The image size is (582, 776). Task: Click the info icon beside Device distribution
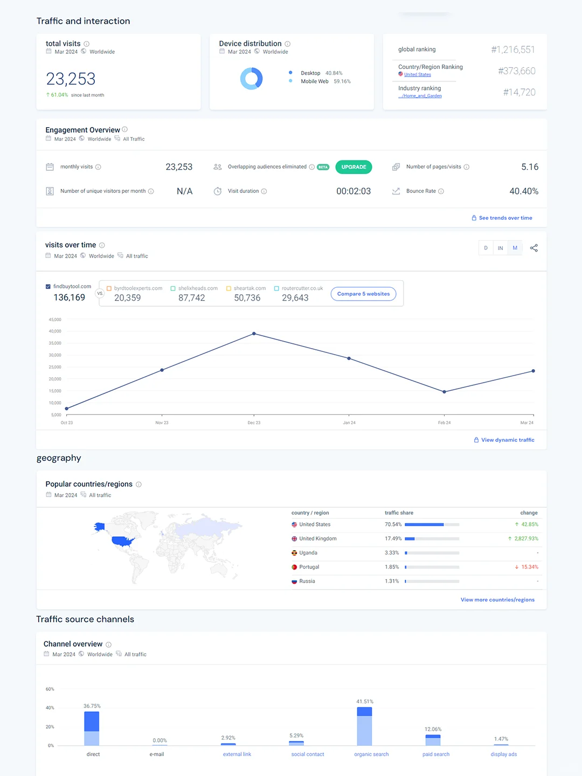point(287,44)
